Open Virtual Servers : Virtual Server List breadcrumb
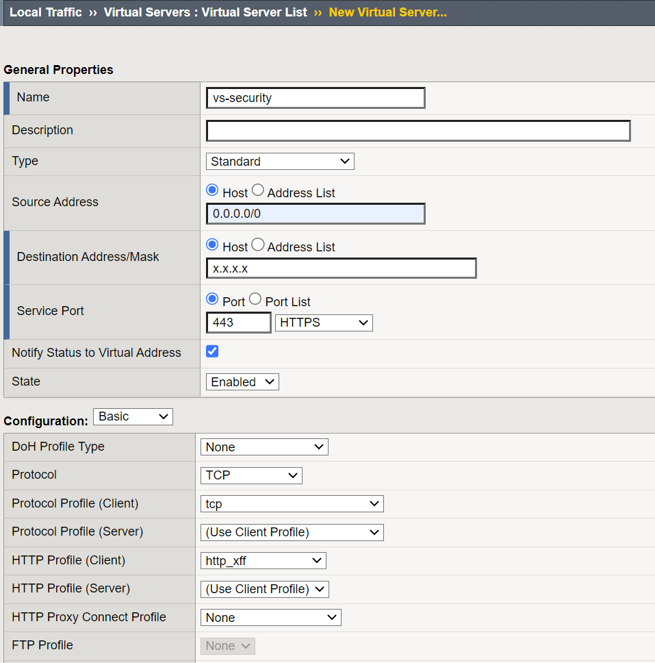This screenshot has width=655, height=663. coord(205,12)
